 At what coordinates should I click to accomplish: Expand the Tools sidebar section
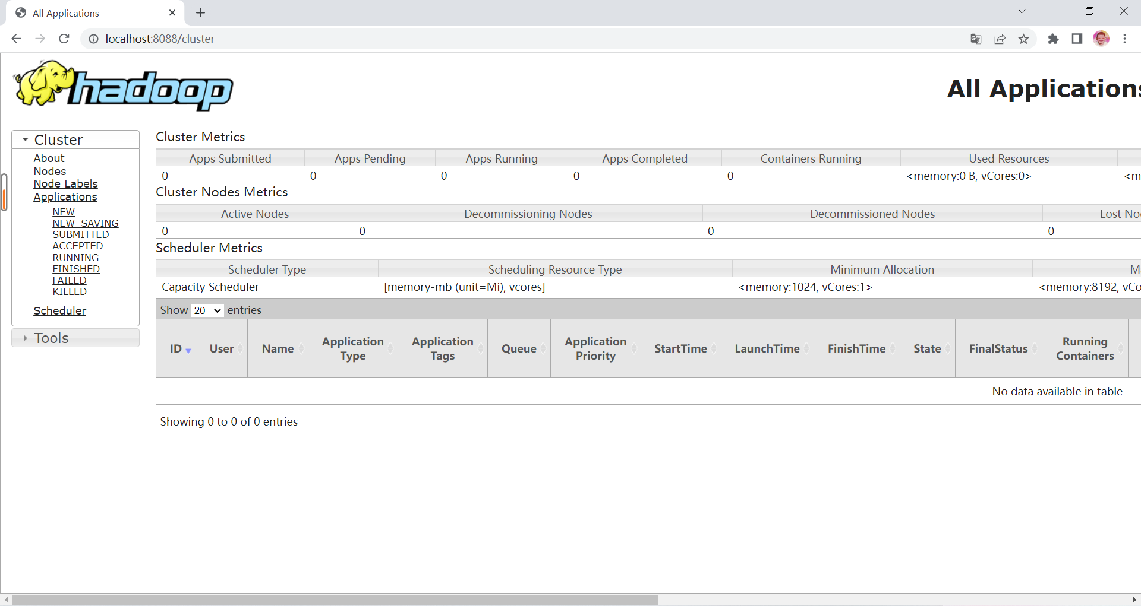[x=75, y=338]
